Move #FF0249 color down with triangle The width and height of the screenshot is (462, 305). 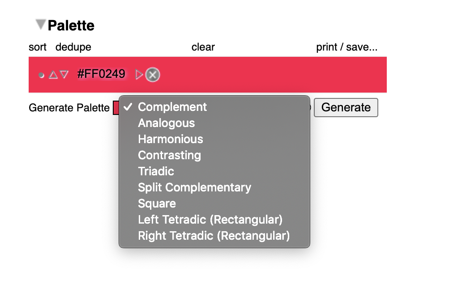pyautogui.click(x=64, y=75)
